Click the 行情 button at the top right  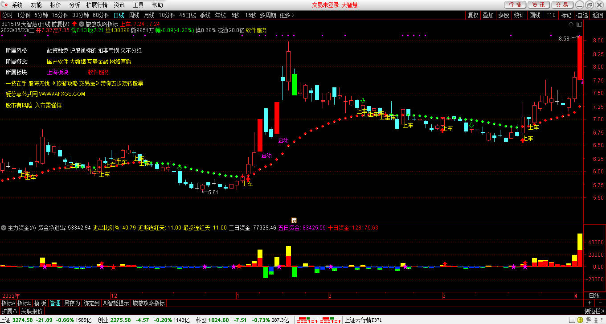click(x=515, y=5)
